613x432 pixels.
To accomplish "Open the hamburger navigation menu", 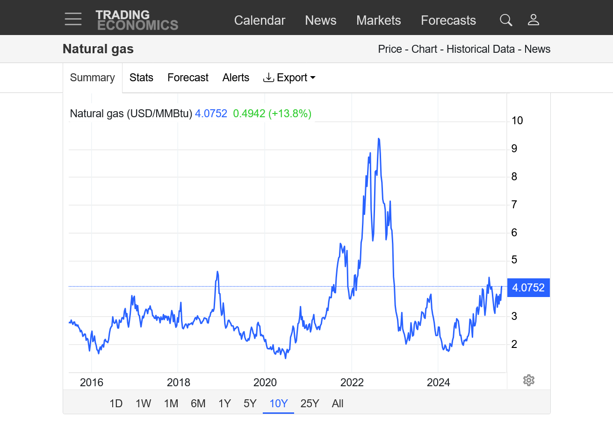I will click(73, 19).
